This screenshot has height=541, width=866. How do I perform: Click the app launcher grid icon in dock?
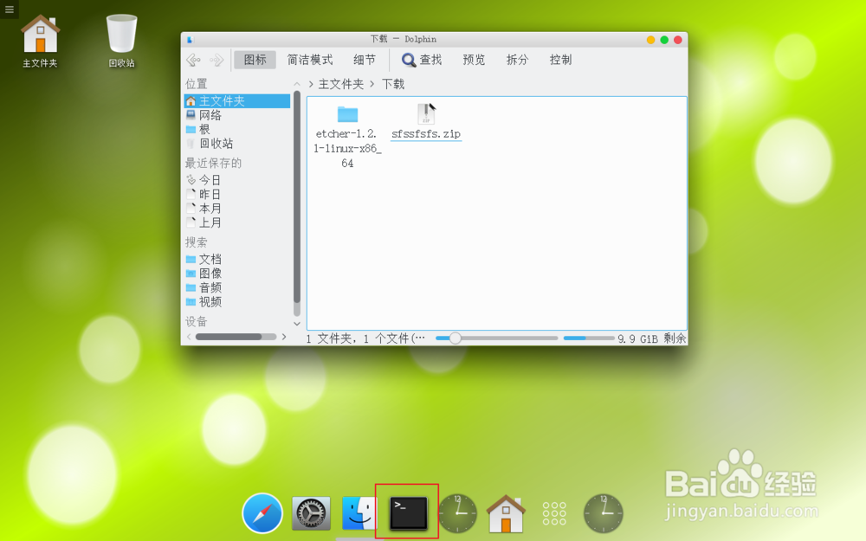(554, 512)
